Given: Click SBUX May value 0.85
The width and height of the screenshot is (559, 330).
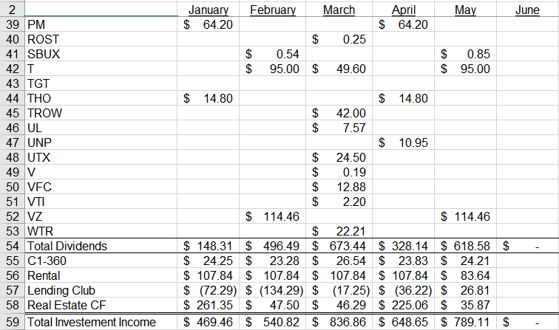Looking at the screenshot, I should pos(465,54).
